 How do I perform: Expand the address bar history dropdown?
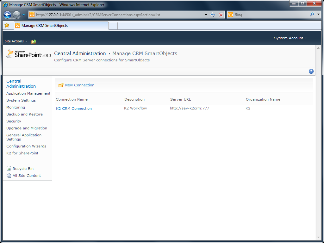click(206, 15)
